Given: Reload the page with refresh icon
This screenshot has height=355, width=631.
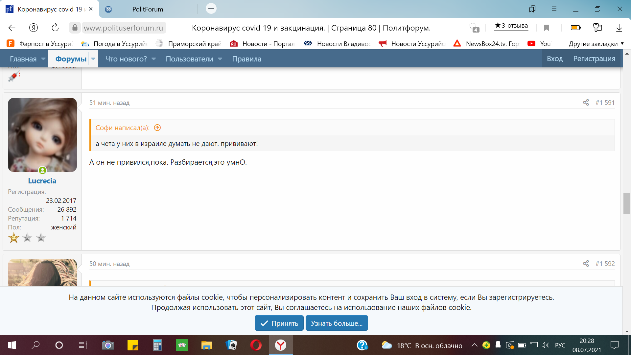Looking at the screenshot, I should (x=55, y=28).
